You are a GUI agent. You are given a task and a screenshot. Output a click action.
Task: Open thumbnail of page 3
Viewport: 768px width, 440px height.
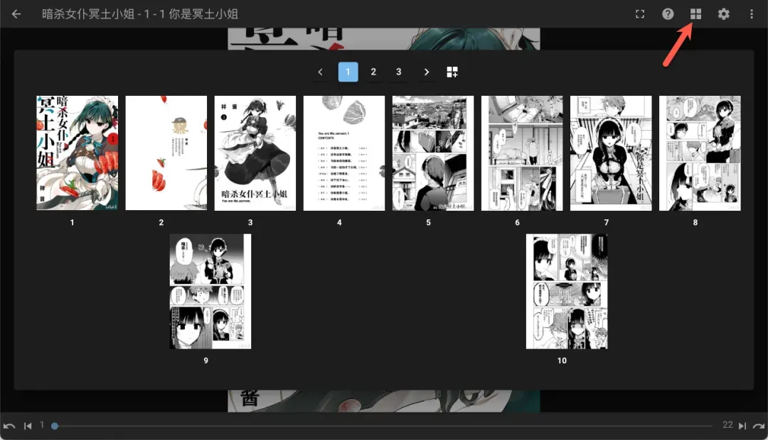[255, 153]
